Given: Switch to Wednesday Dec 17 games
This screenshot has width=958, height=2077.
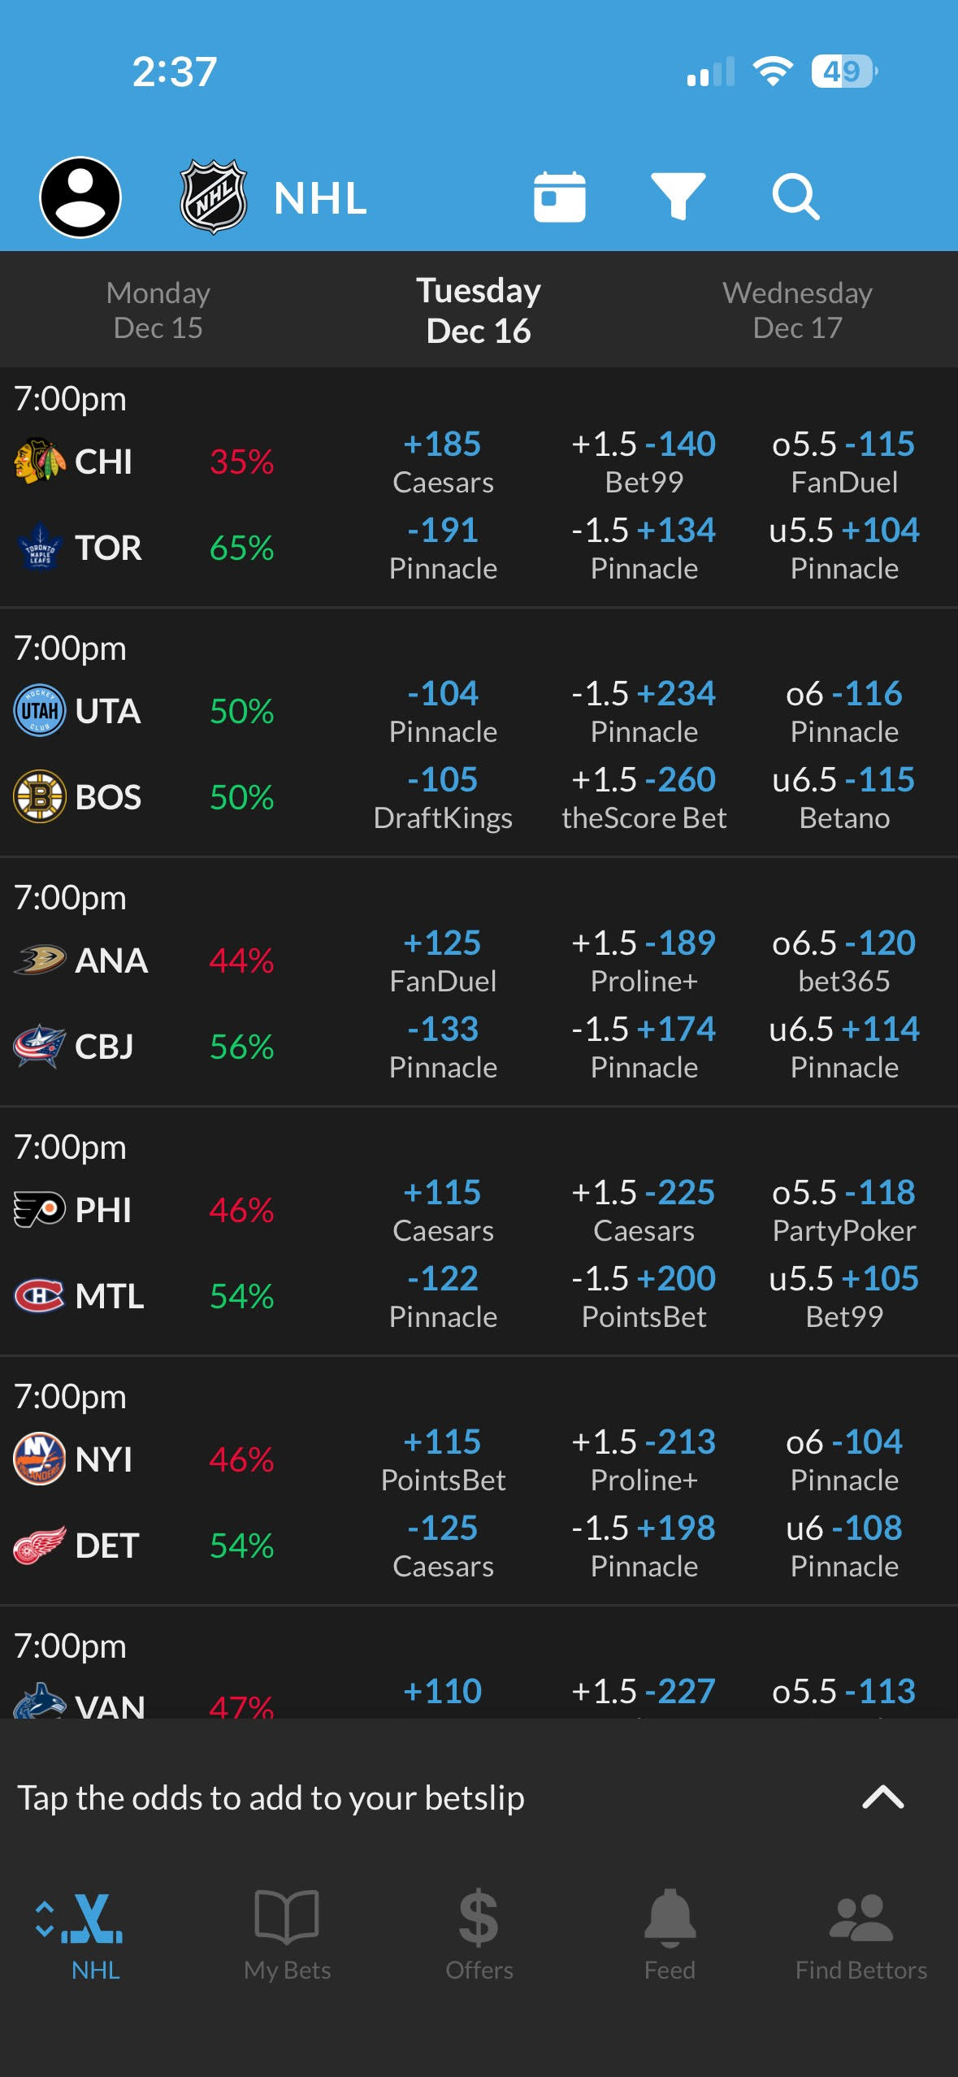Looking at the screenshot, I should (x=797, y=310).
